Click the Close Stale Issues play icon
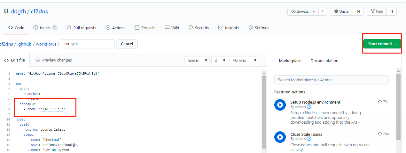 (280, 137)
